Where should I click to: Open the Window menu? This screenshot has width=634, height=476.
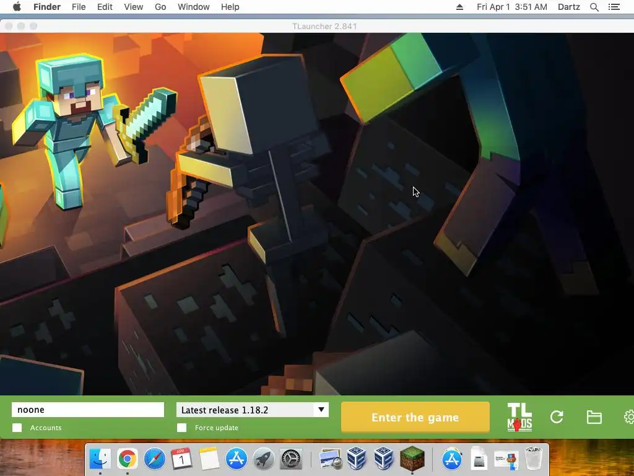coord(194,7)
